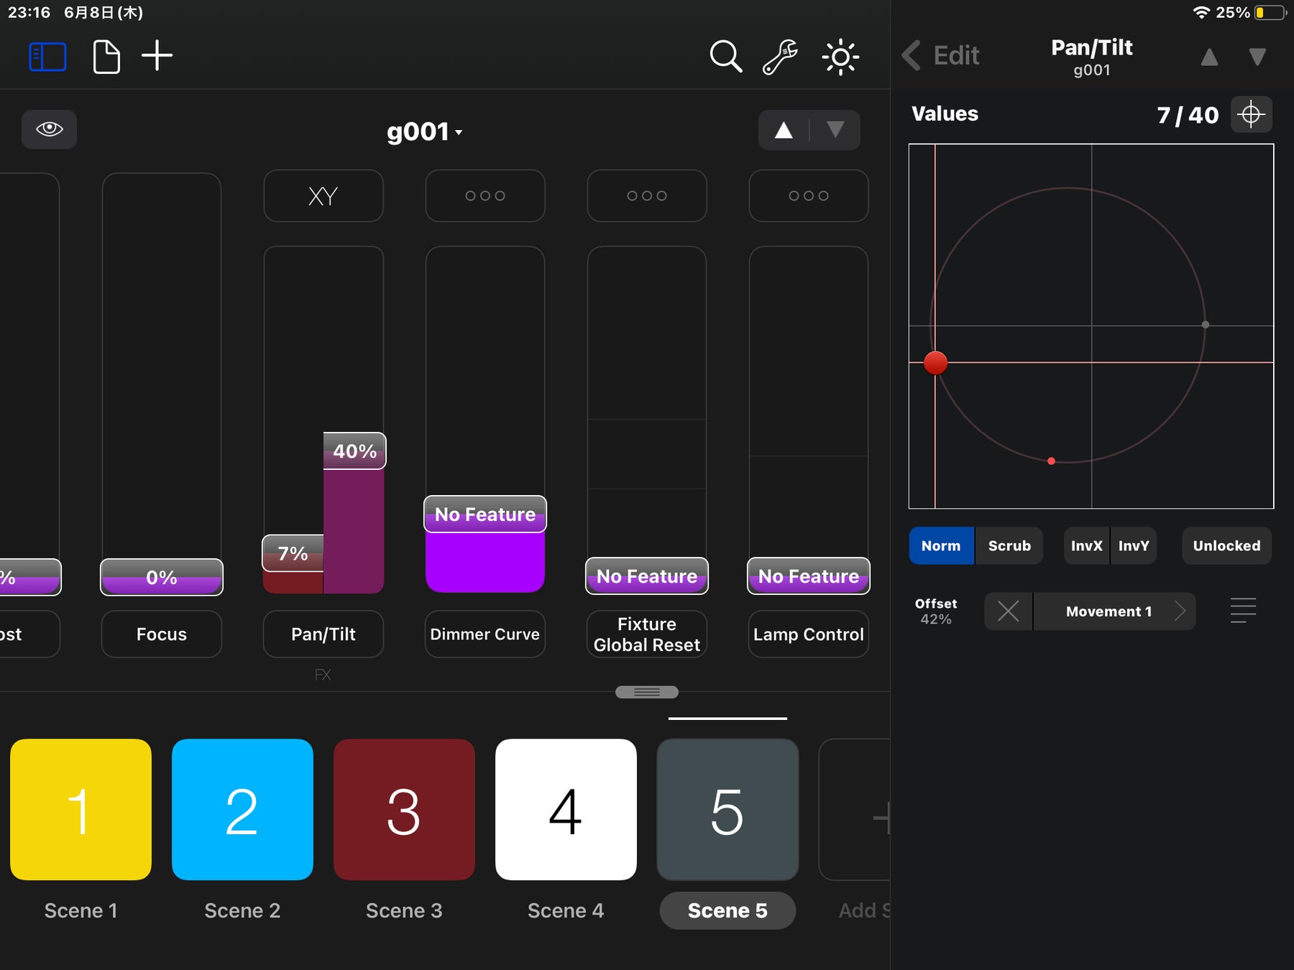Select the Lamp Control feature label

tap(809, 634)
